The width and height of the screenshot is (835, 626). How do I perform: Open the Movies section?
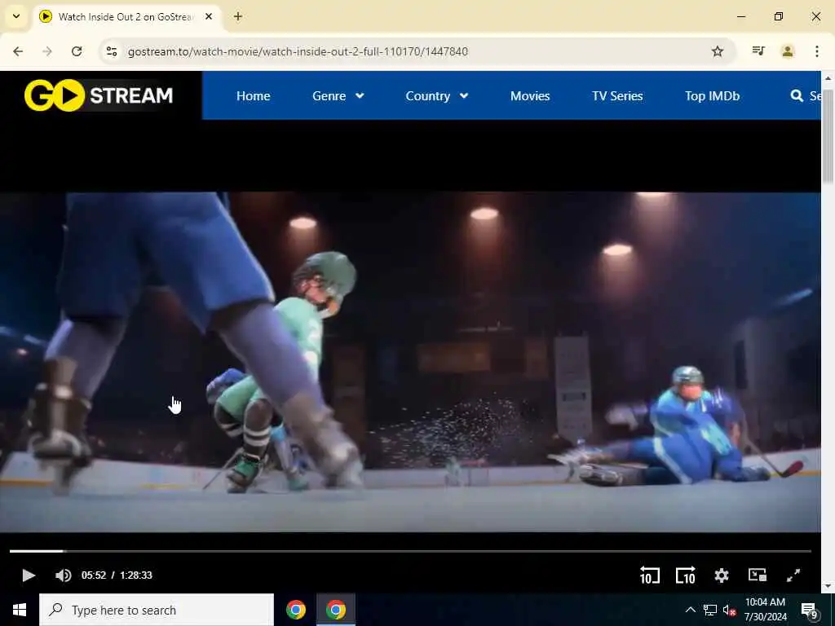[x=530, y=96]
